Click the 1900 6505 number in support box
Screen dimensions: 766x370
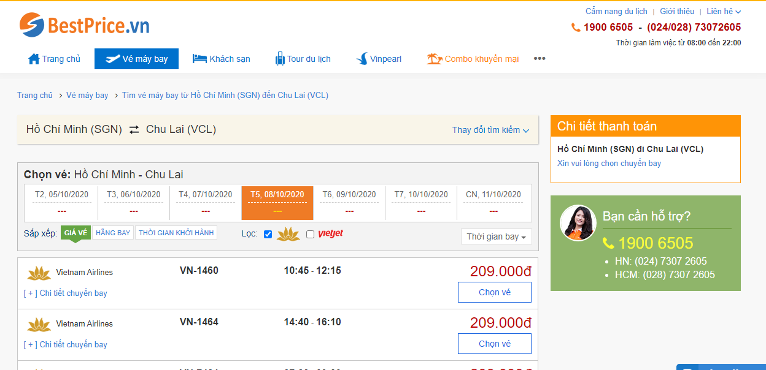656,243
